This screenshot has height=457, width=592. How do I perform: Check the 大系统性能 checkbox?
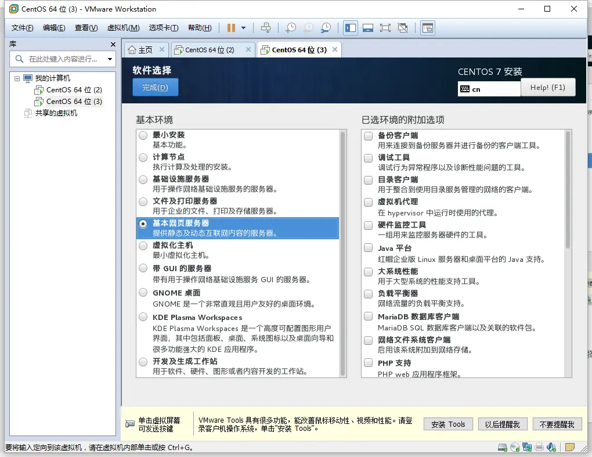click(x=368, y=272)
